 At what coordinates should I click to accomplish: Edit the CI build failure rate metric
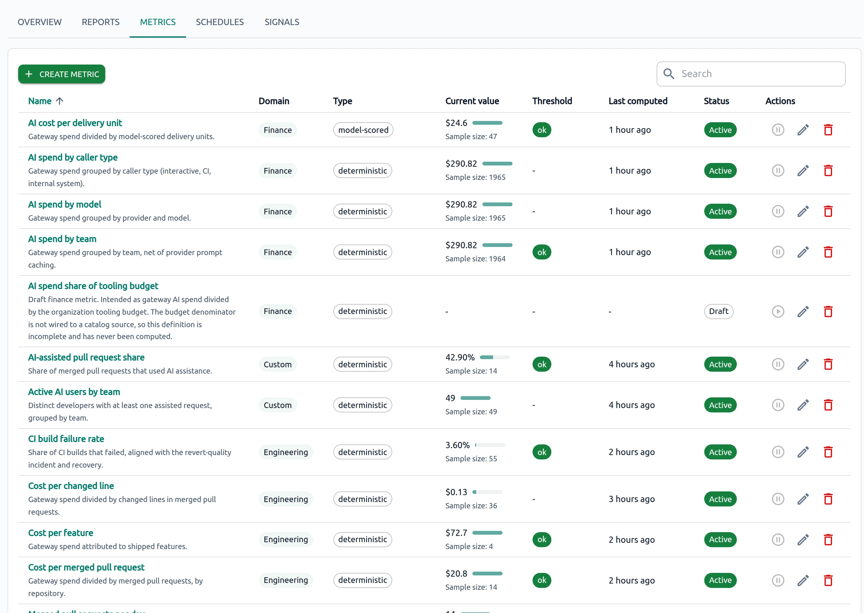[803, 452]
